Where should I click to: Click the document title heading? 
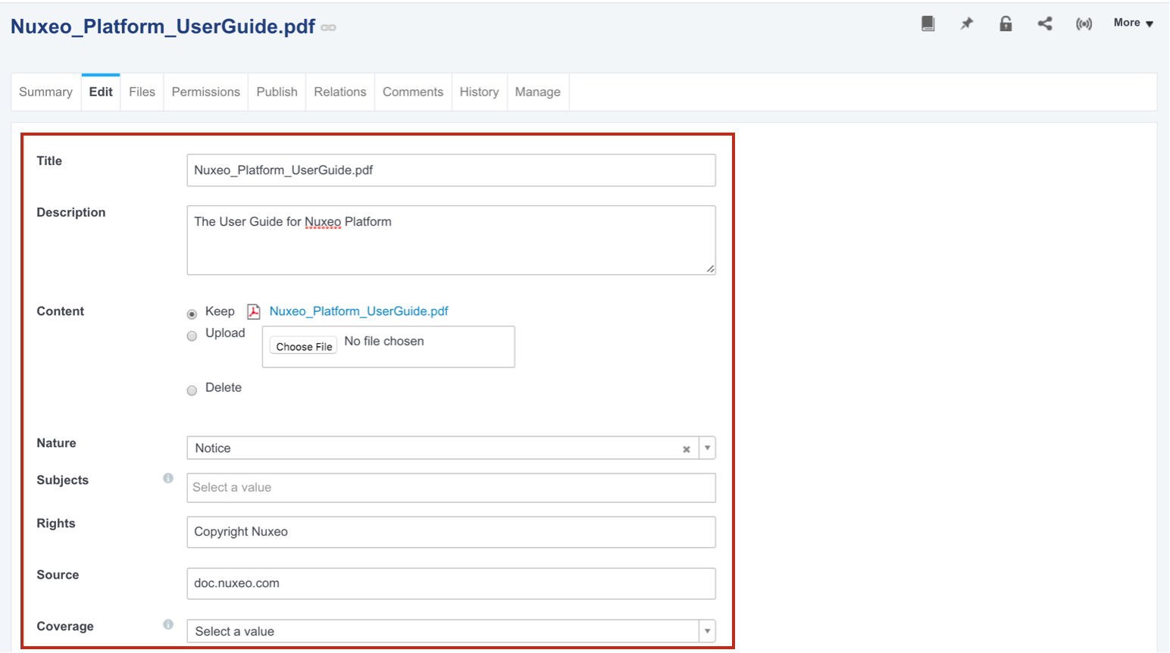[163, 27]
